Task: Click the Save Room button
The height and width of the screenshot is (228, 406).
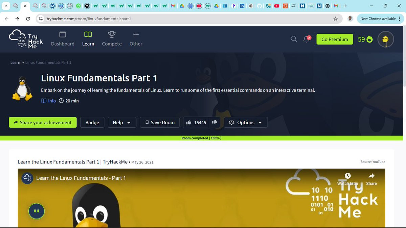Action: (x=160, y=122)
